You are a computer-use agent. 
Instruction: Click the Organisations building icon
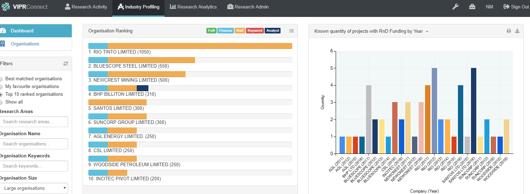click(x=3, y=44)
